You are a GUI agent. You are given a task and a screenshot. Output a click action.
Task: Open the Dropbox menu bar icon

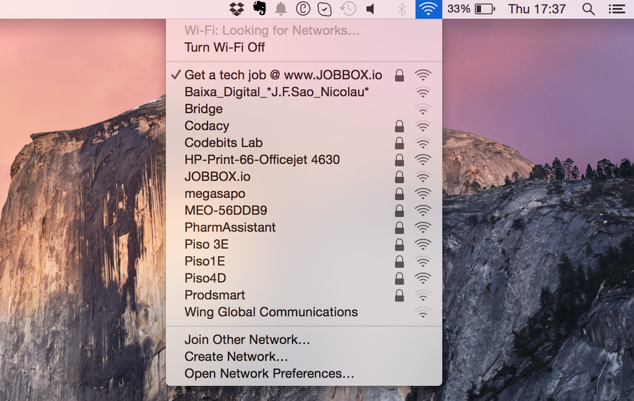[x=237, y=9]
